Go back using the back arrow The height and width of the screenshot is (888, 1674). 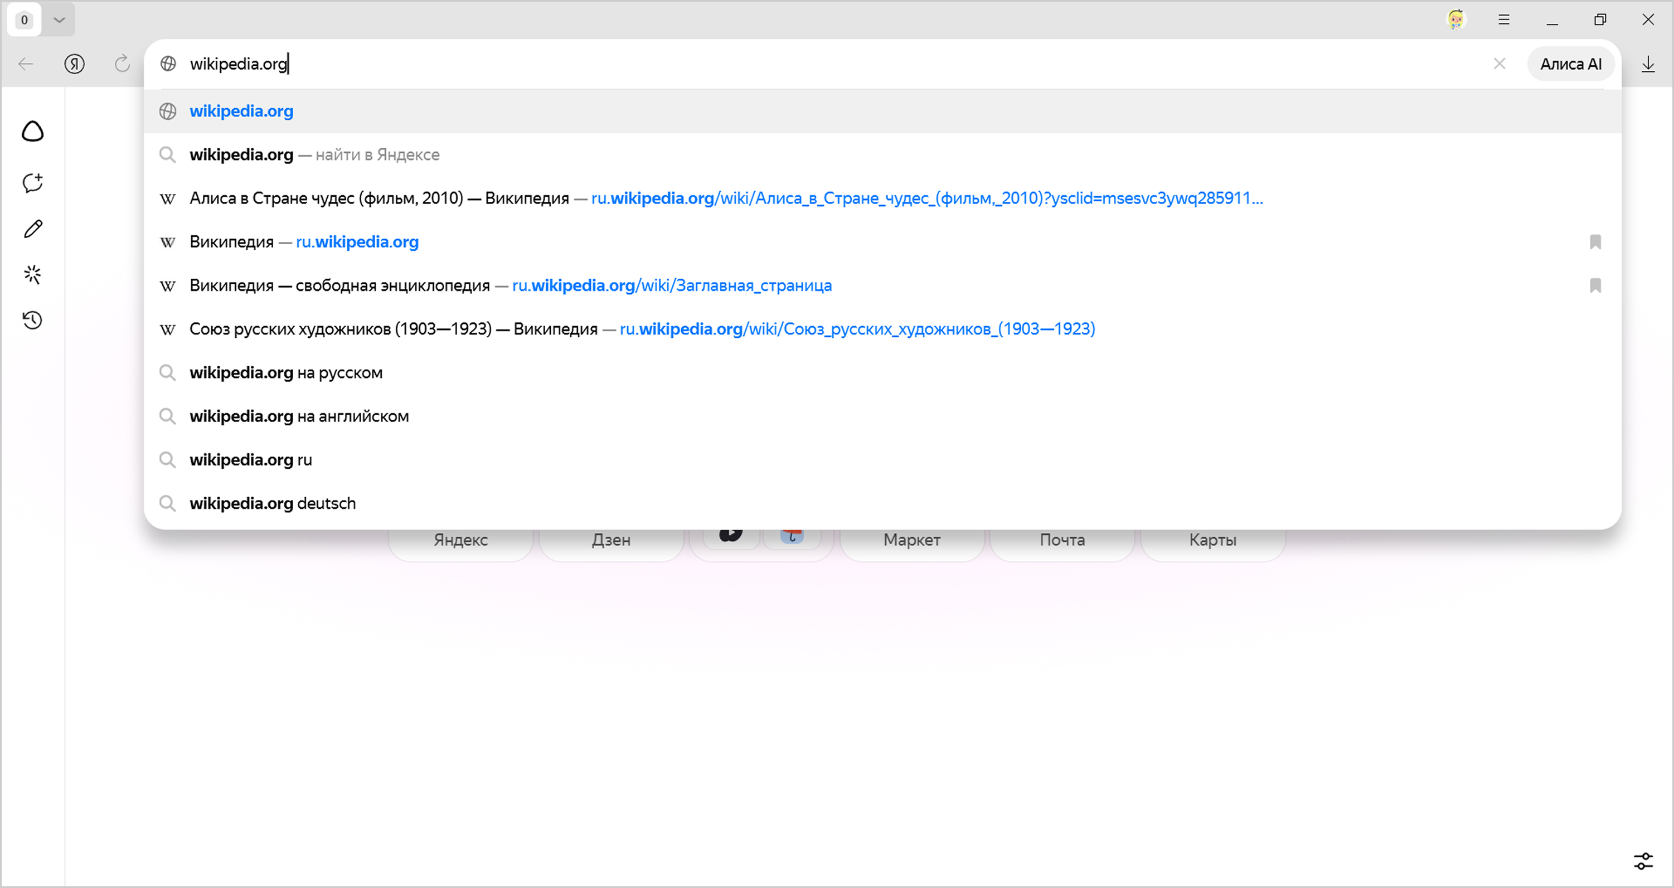(26, 64)
